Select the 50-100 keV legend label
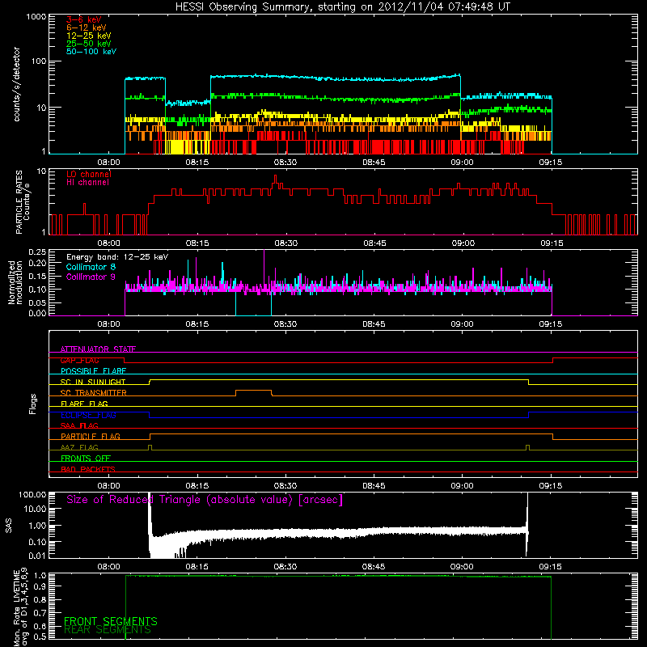This screenshot has height=647, width=647. coord(91,52)
